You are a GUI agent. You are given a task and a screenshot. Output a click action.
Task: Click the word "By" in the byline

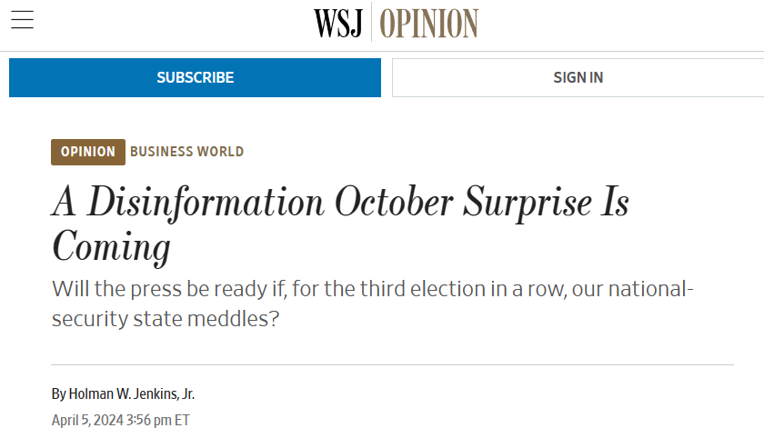[x=58, y=393]
